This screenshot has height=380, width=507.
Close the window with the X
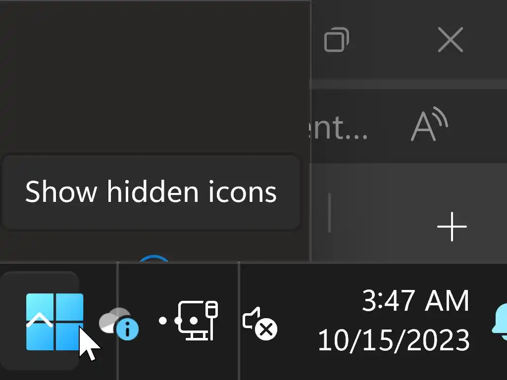450,40
